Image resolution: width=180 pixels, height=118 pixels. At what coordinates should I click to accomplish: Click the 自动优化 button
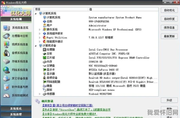(x=169, y=10)
